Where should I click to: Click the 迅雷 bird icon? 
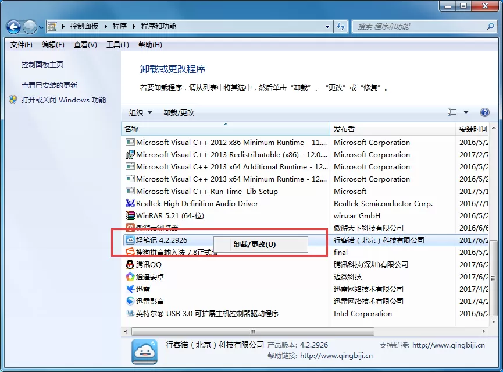(x=130, y=289)
